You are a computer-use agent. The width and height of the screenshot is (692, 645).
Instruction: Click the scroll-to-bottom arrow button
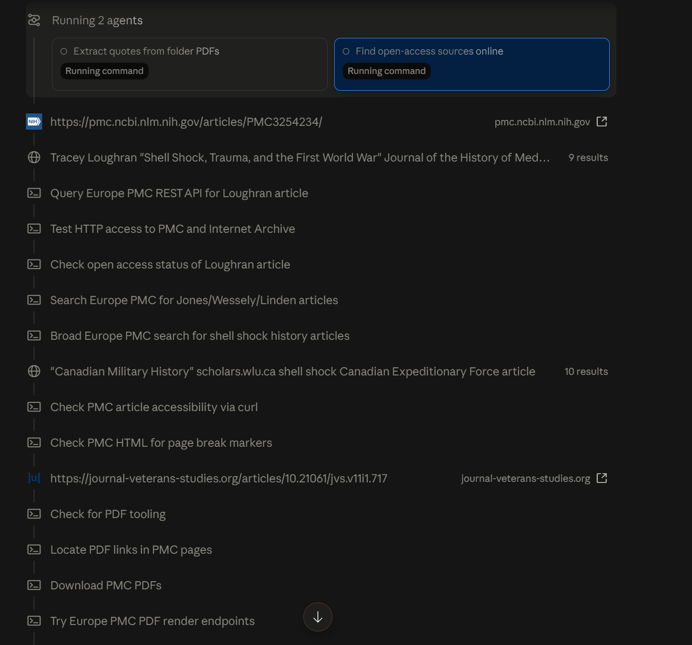318,617
